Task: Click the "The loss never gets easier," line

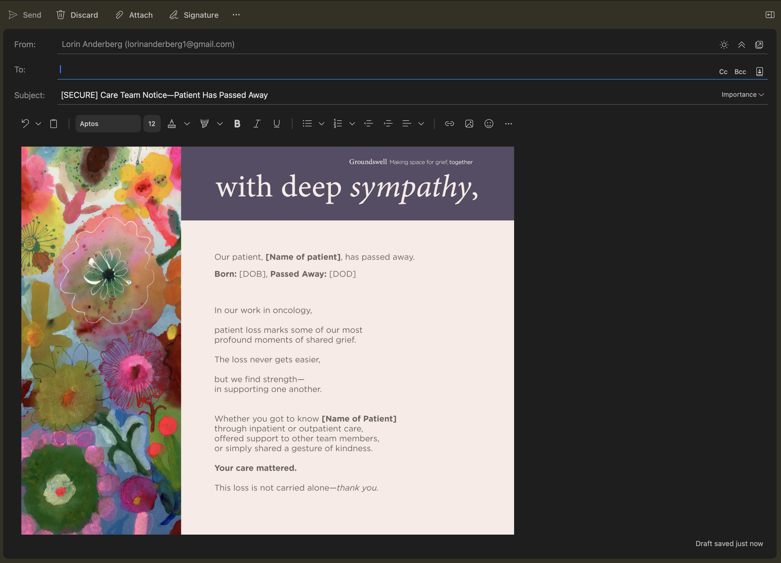Action: point(267,359)
